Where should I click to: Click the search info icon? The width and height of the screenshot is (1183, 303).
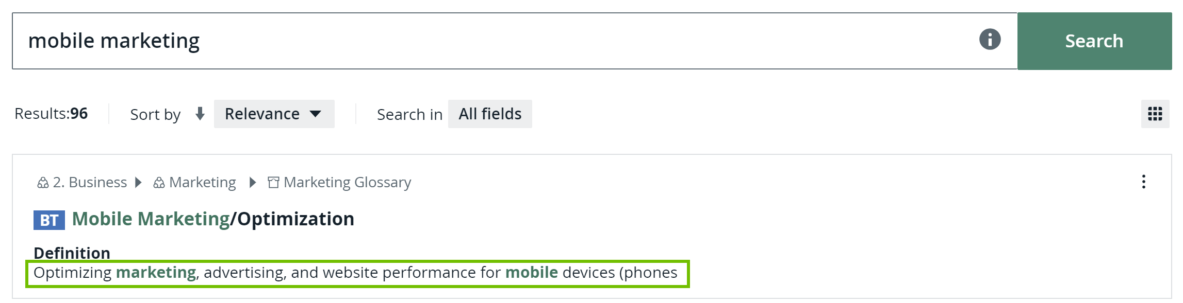pyautogui.click(x=990, y=40)
